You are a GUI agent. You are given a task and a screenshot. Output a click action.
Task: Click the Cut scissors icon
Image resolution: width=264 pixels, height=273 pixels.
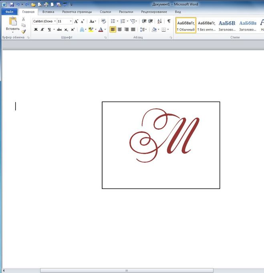(x=24, y=19)
